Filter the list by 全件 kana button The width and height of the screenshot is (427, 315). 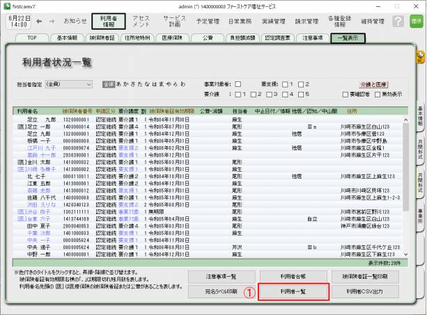click(108, 84)
